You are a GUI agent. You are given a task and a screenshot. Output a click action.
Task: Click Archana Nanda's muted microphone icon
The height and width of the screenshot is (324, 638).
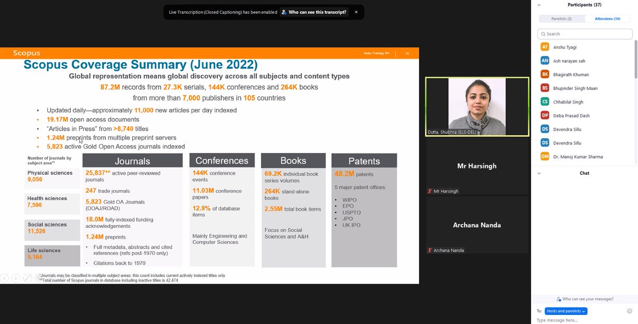tap(430, 250)
